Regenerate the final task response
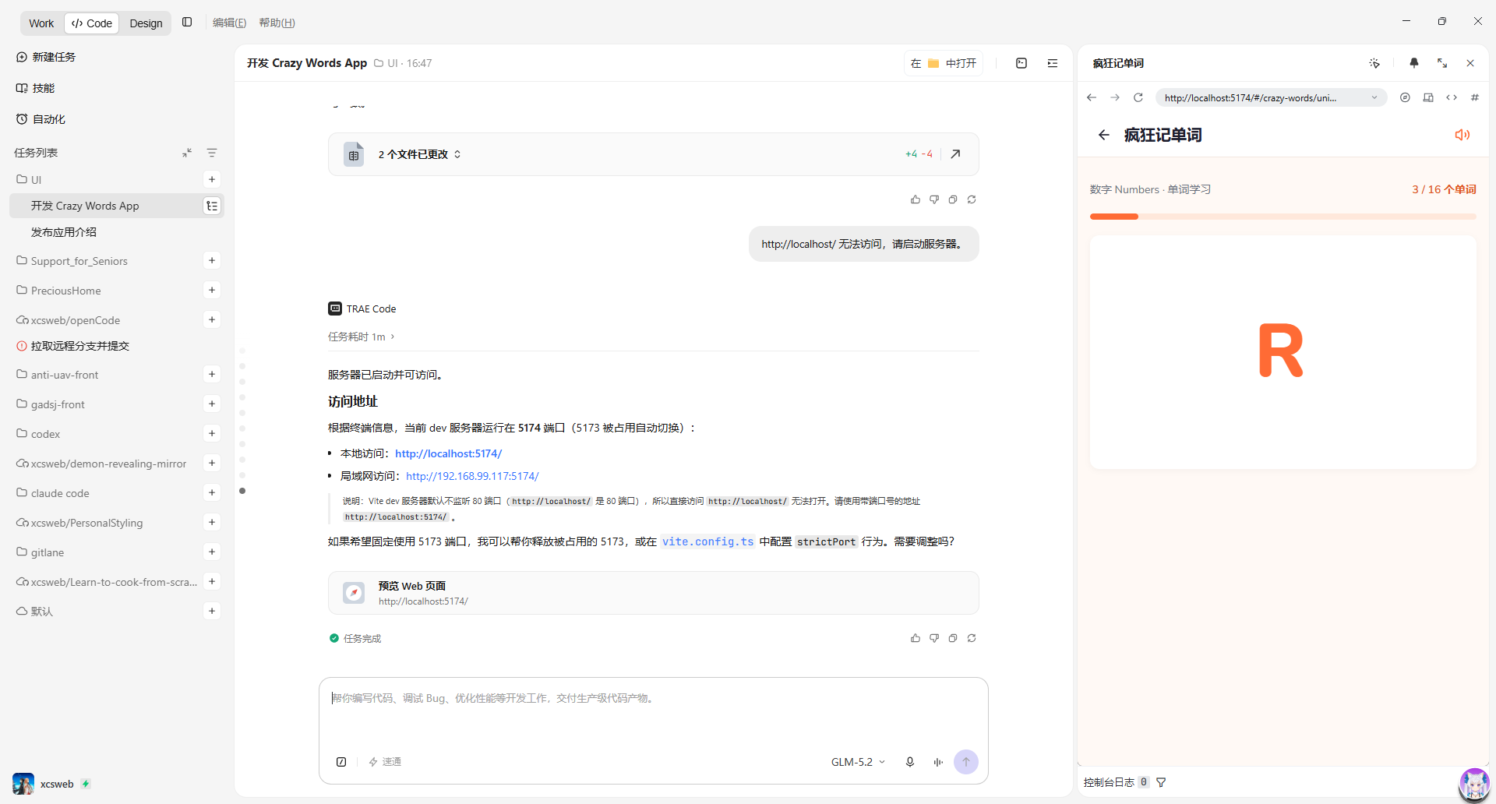The image size is (1496, 804). 972,638
